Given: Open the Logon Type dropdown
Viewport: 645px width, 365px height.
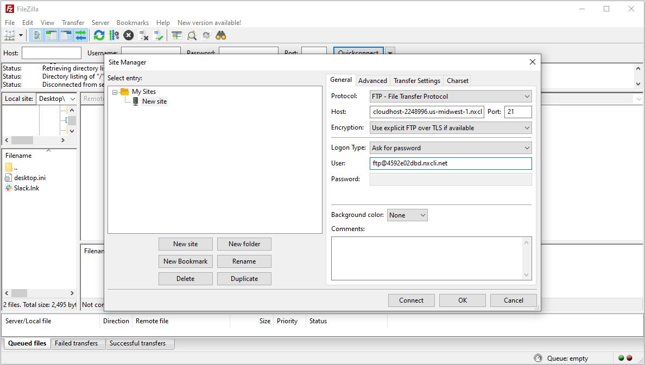Looking at the screenshot, I should (451, 148).
